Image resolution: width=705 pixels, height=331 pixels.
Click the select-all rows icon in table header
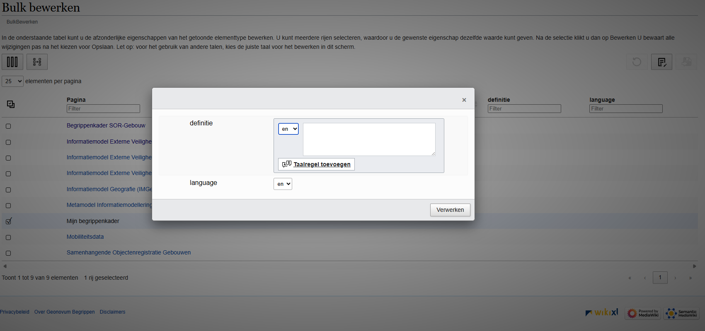point(11,104)
